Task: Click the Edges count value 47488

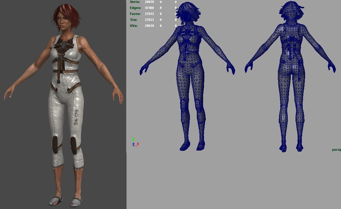Action: [x=149, y=8]
